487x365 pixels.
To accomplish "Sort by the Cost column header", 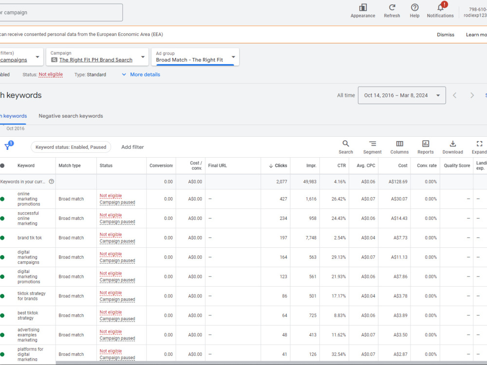I will point(403,166).
